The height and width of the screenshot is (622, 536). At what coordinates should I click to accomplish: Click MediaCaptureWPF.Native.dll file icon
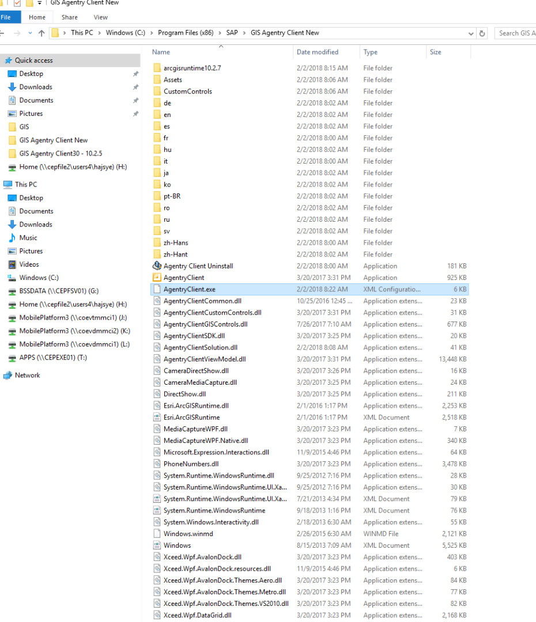coord(157,441)
